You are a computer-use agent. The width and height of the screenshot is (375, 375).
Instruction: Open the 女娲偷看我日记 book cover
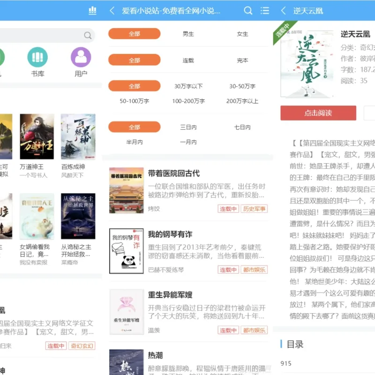click(x=37, y=216)
